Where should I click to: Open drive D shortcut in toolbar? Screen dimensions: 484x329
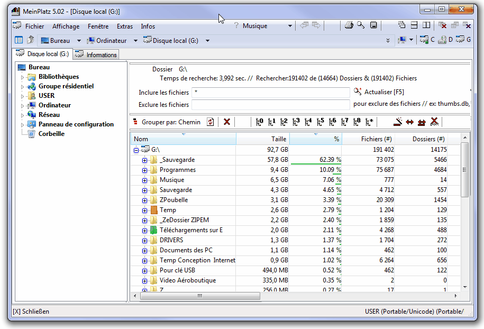(x=445, y=40)
